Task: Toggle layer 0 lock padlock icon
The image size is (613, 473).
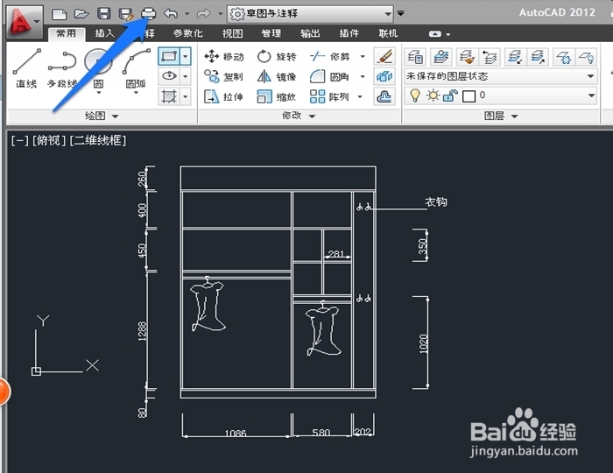Action: pyautogui.click(x=450, y=95)
